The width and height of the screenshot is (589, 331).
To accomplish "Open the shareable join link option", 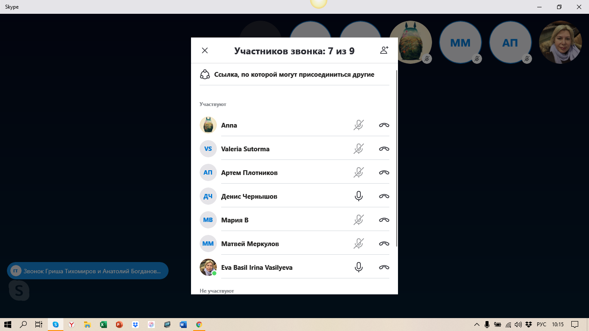I will [x=294, y=75].
